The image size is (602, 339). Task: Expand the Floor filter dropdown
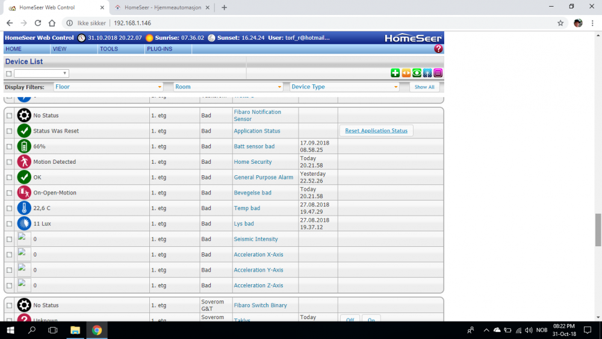pos(108,87)
